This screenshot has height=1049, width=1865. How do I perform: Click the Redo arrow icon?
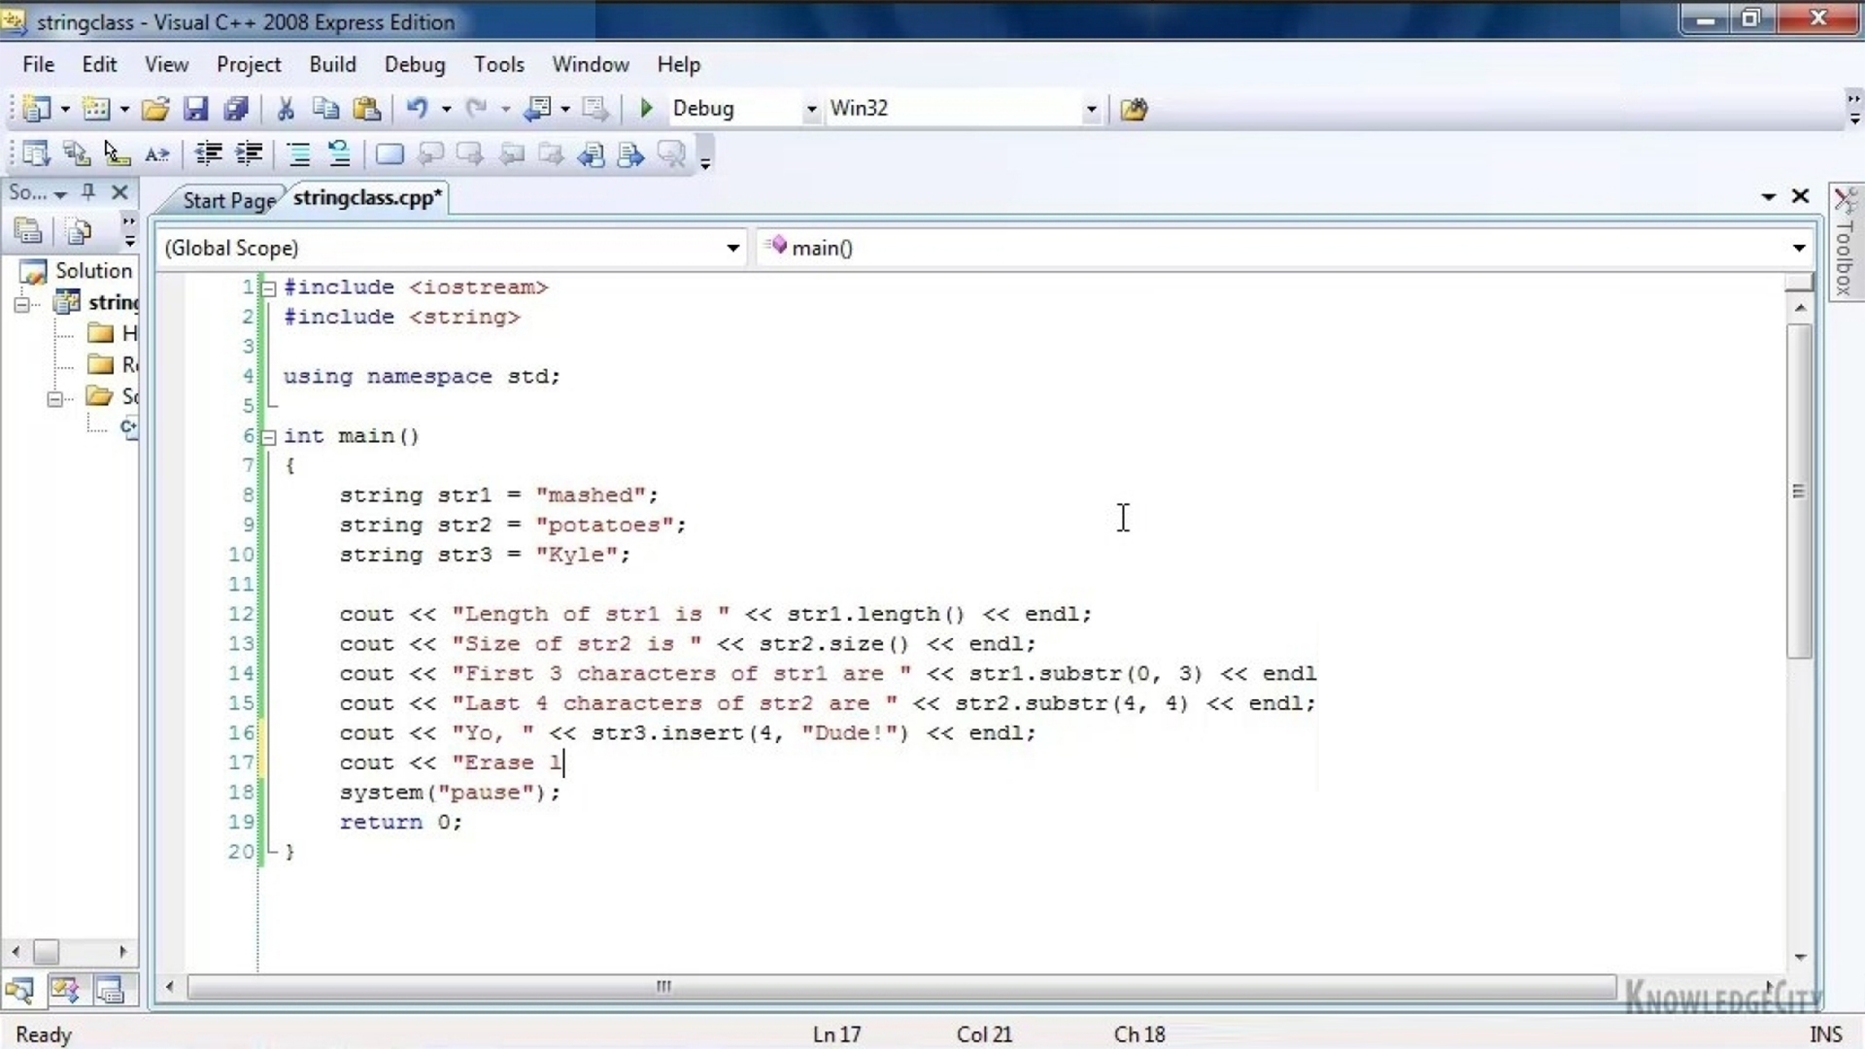pyautogui.click(x=476, y=109)
